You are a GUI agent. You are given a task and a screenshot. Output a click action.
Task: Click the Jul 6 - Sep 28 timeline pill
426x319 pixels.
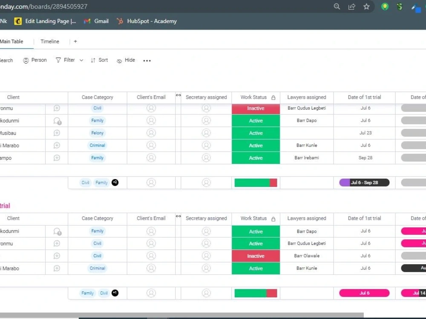pyautogui.click(x=364, y=182)
